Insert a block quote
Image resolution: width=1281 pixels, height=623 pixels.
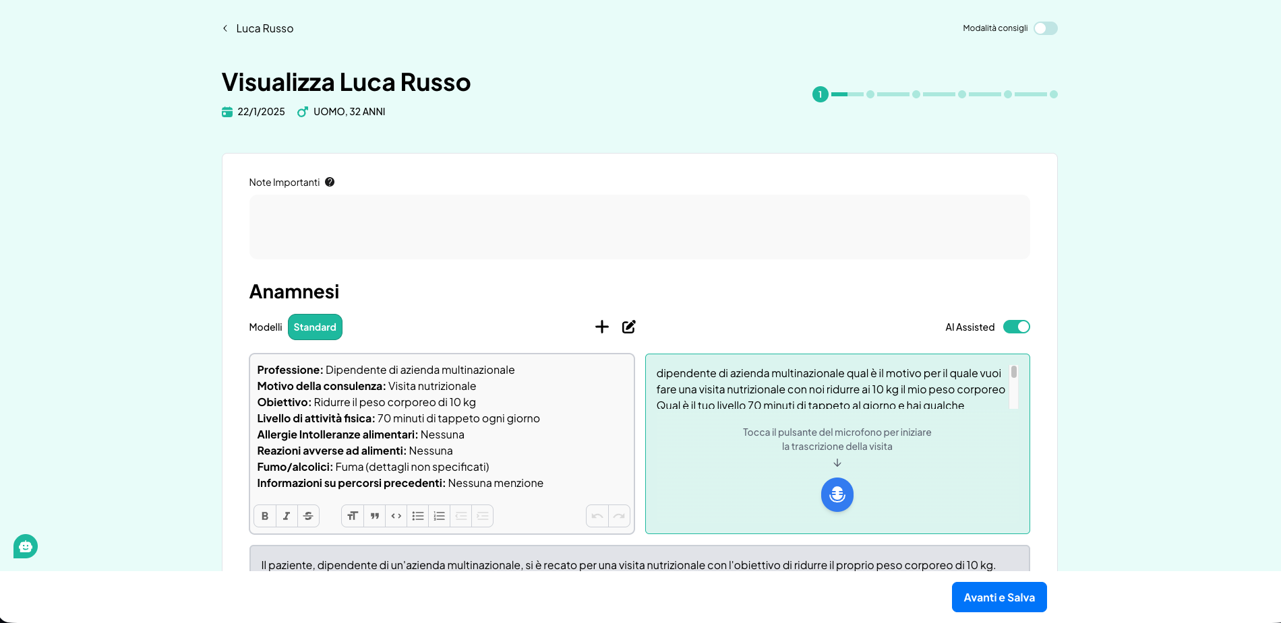coord(375,516)
